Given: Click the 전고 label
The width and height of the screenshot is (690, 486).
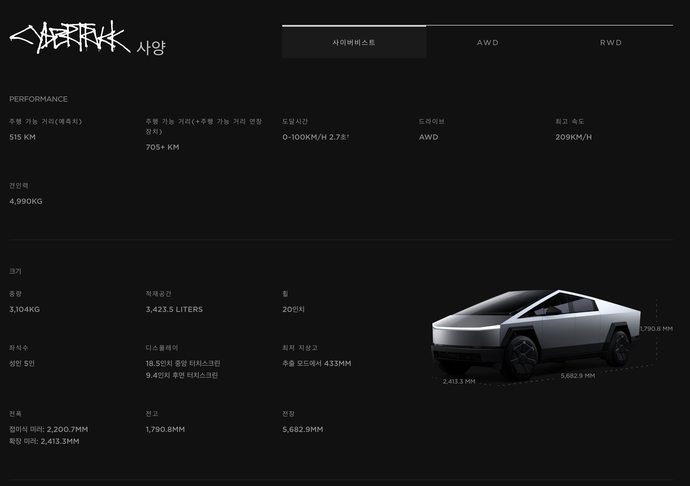Looking at the screenshot, I should pos(152,414).
